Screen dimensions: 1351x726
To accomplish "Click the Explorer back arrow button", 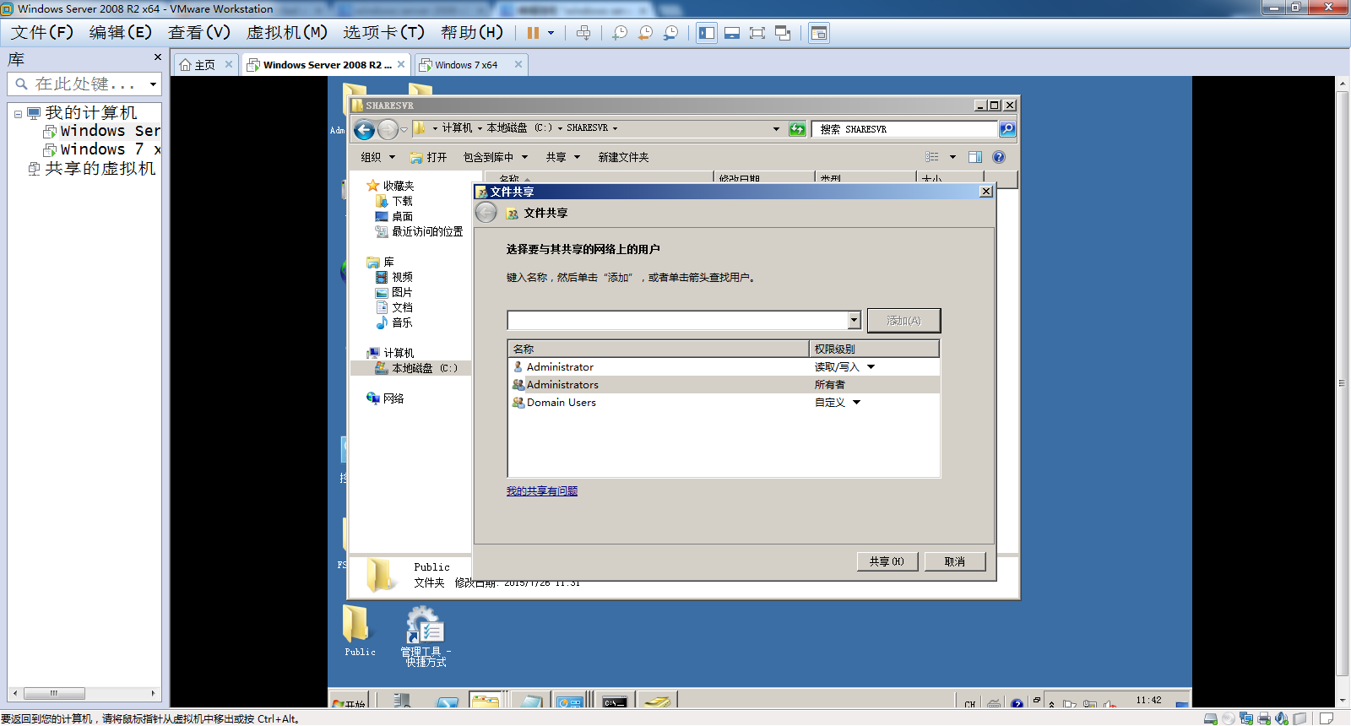I will click(364, 129).
